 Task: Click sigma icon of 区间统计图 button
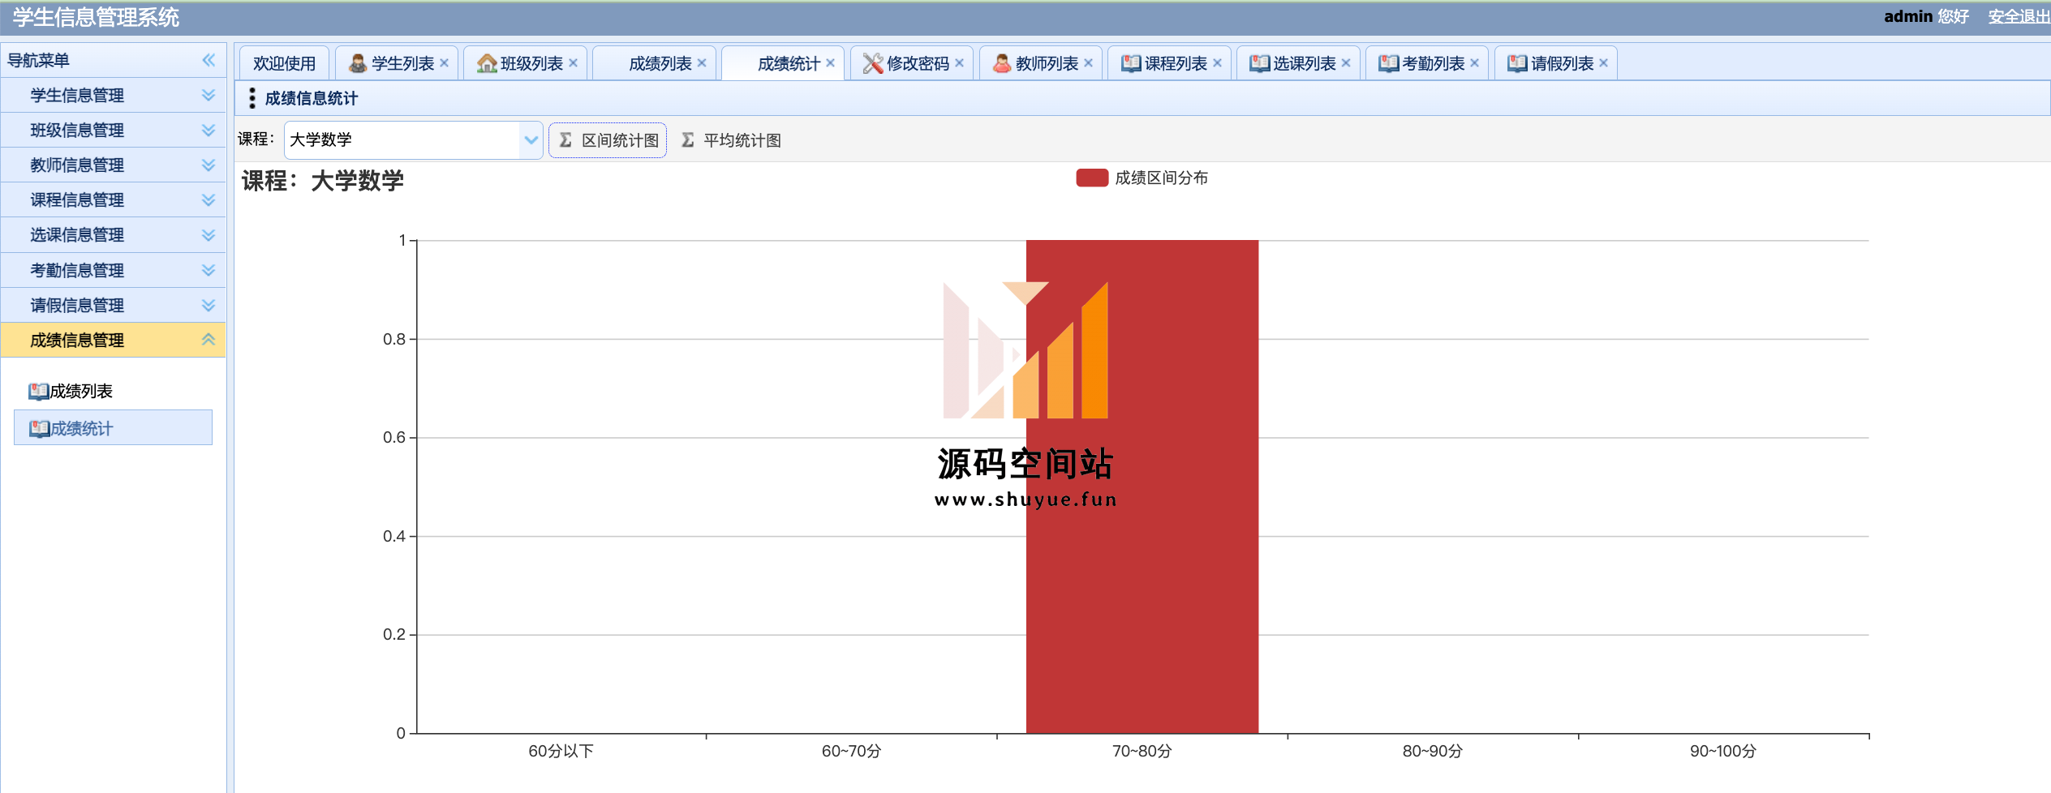[x=565, y=140]
